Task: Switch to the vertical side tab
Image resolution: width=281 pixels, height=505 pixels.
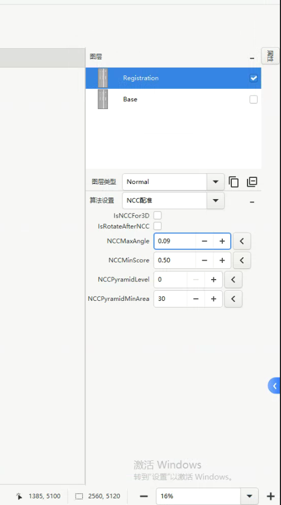Action: [x=270, y=56]
